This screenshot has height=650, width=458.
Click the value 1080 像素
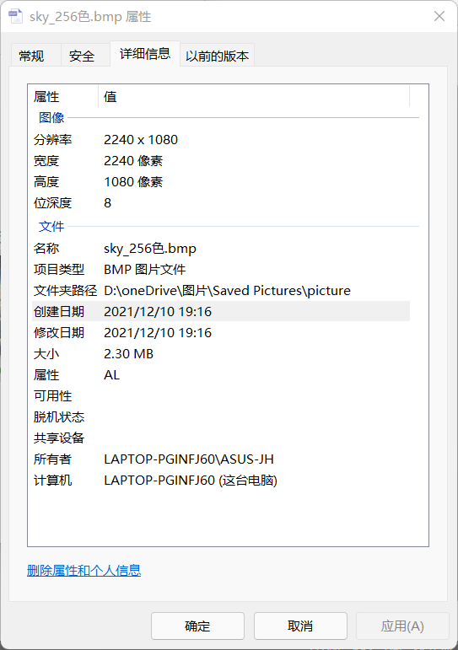click(x=133, y=182)
